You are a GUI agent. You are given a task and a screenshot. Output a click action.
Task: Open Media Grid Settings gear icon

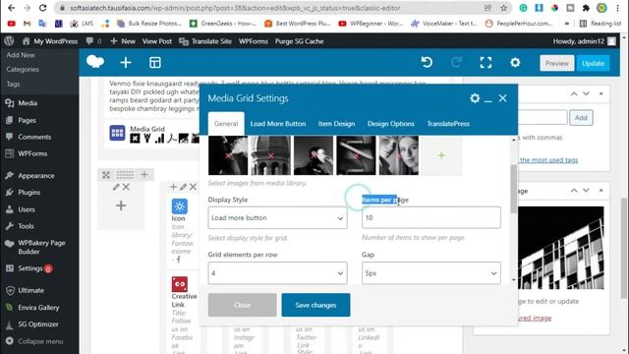coord(475,98)
